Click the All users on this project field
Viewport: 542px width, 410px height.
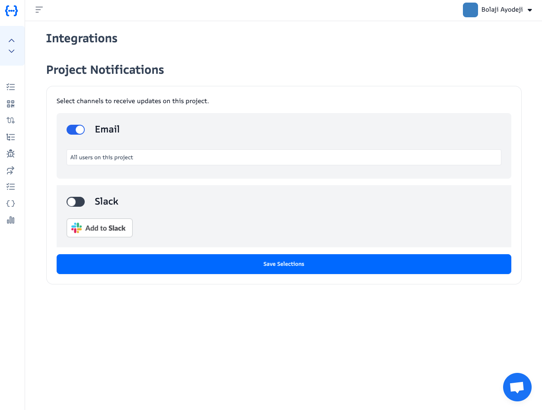tap(284, 157)
